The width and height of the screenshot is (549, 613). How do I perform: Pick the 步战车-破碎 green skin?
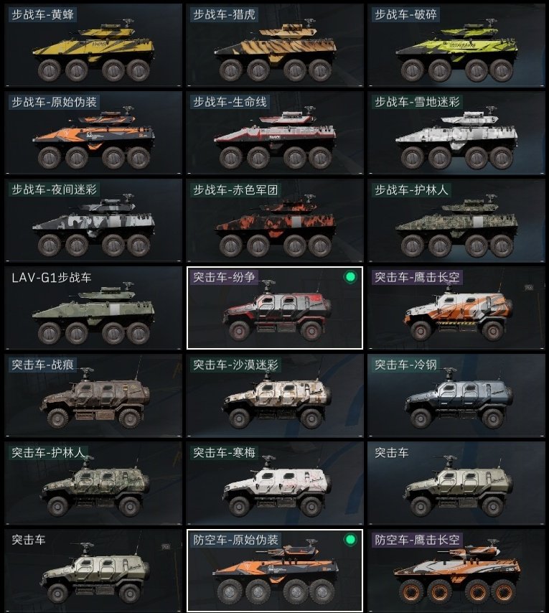coord(456,45)
